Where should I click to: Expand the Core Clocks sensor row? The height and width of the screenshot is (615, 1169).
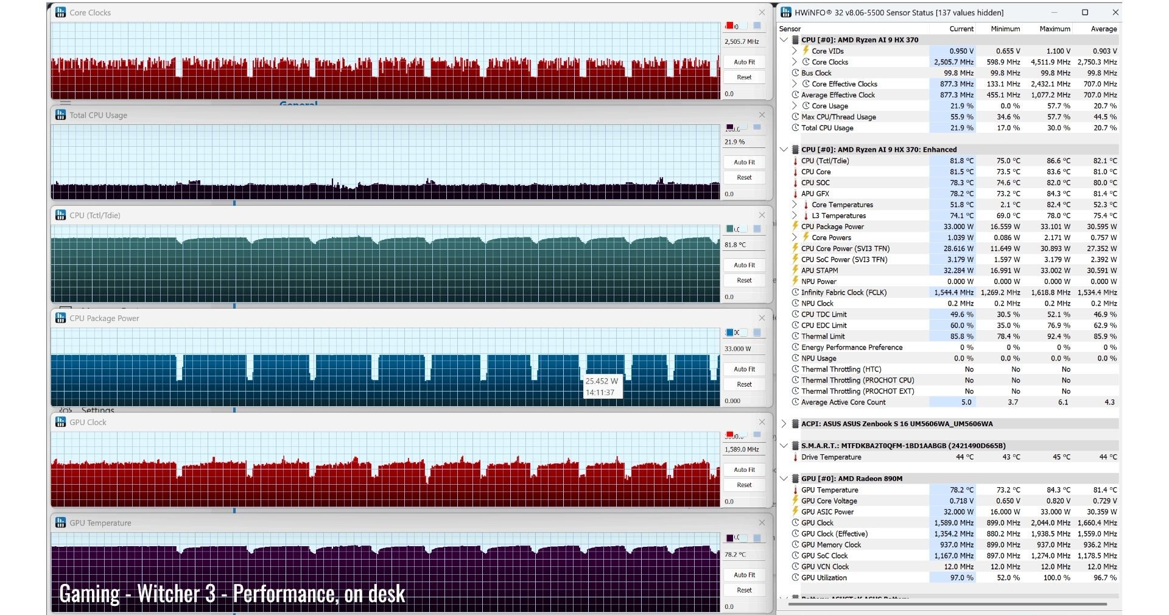[795, 62]
